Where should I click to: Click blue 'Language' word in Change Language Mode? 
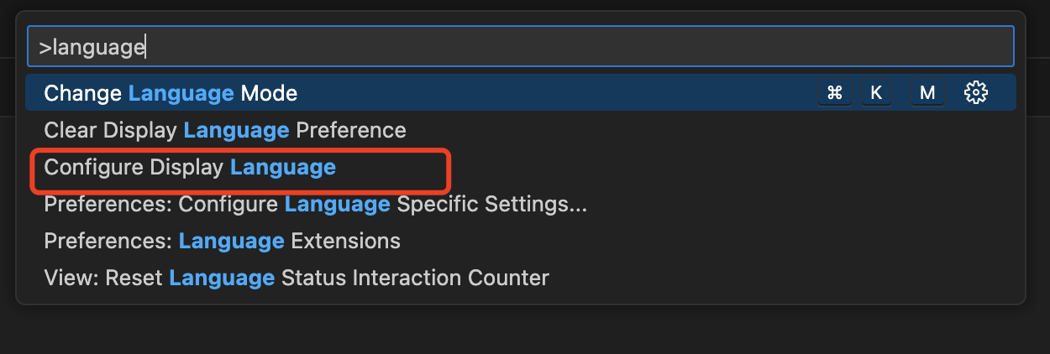(181, 93)
